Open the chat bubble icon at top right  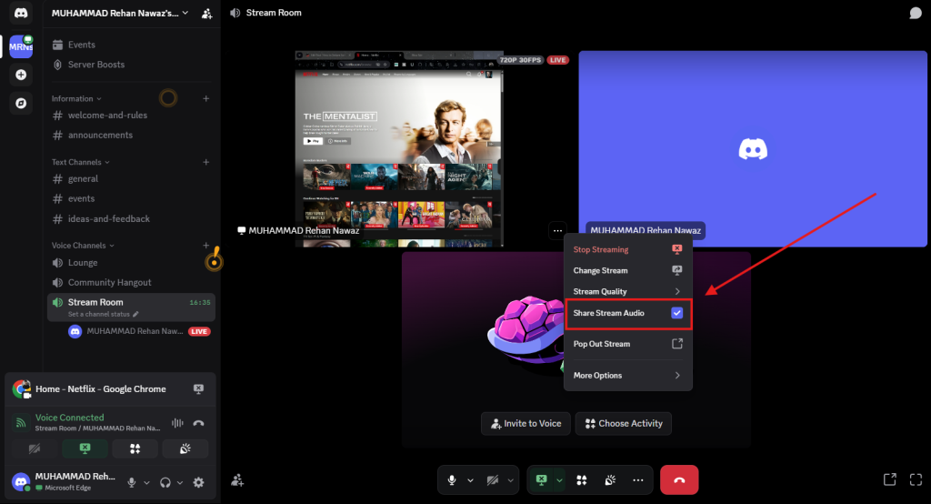(916, 13)
